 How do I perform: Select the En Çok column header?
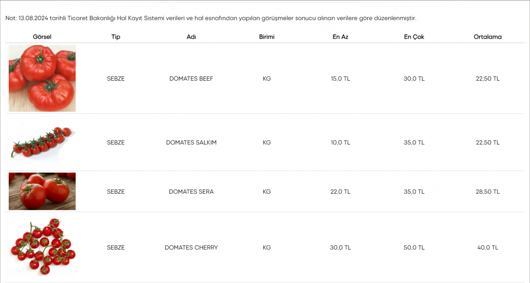(414, 37)
